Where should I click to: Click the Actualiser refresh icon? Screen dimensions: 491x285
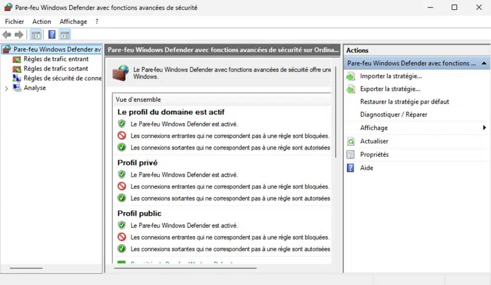(x=350, y=141)
